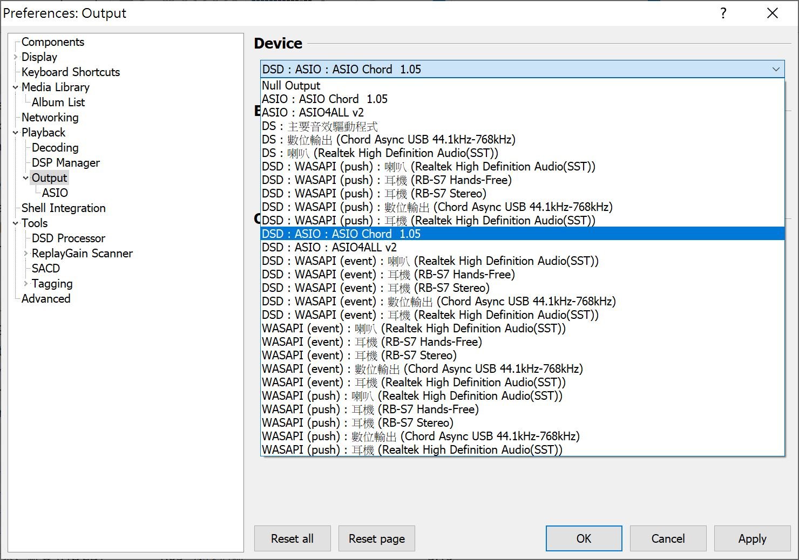Pick 'WASAPI (event) : 耳機 (Realtek)' entry
The height and width of the screenshot is (560, 799).
(522, 382)
